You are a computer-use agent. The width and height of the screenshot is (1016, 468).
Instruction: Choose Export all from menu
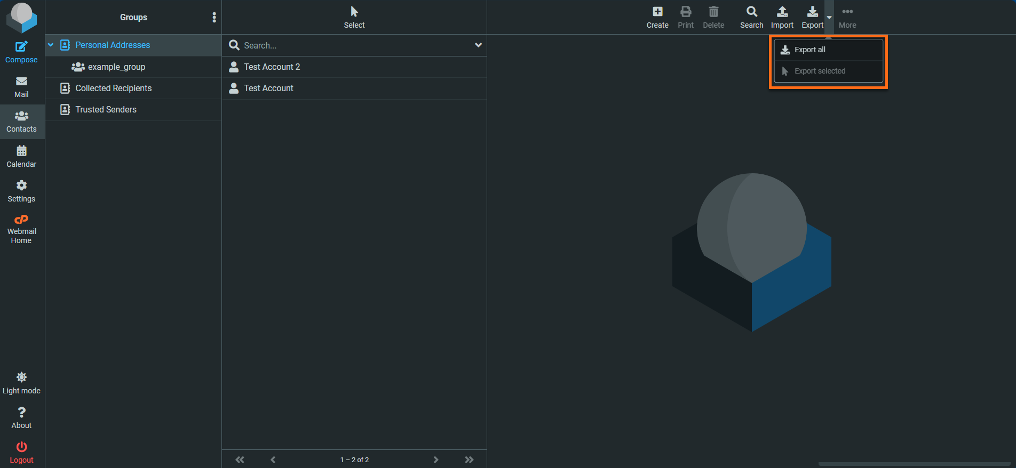click(828, 50)
